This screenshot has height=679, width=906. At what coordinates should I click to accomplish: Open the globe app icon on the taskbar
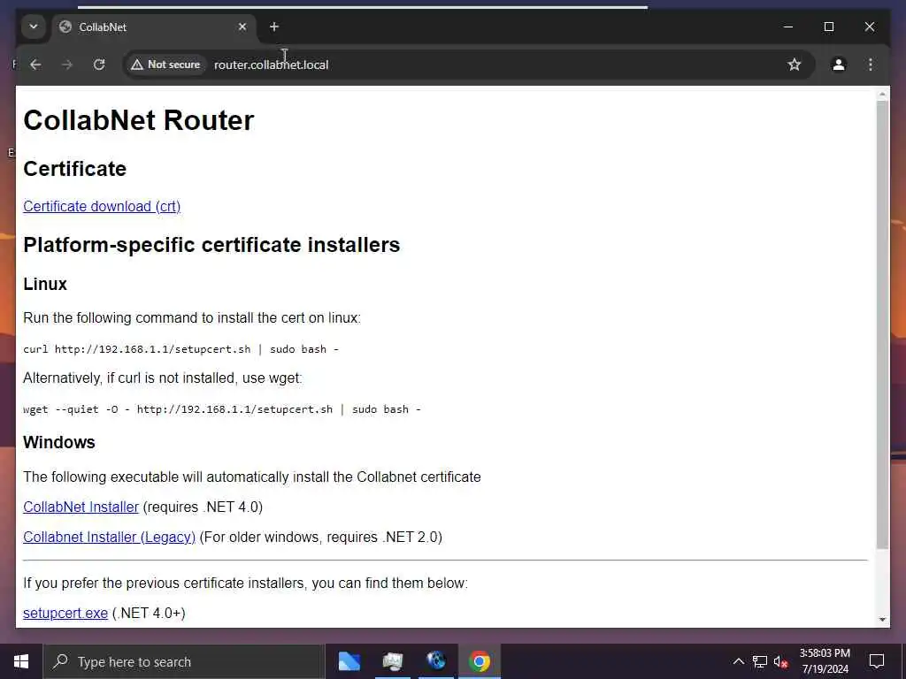coord(435,661)
